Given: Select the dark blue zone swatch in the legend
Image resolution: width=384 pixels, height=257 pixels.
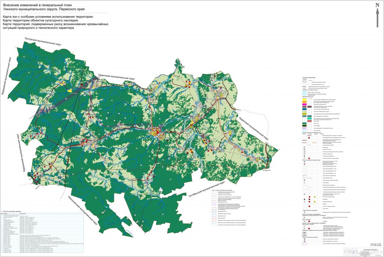Looking at the screenshot, I should click(304, 109).
